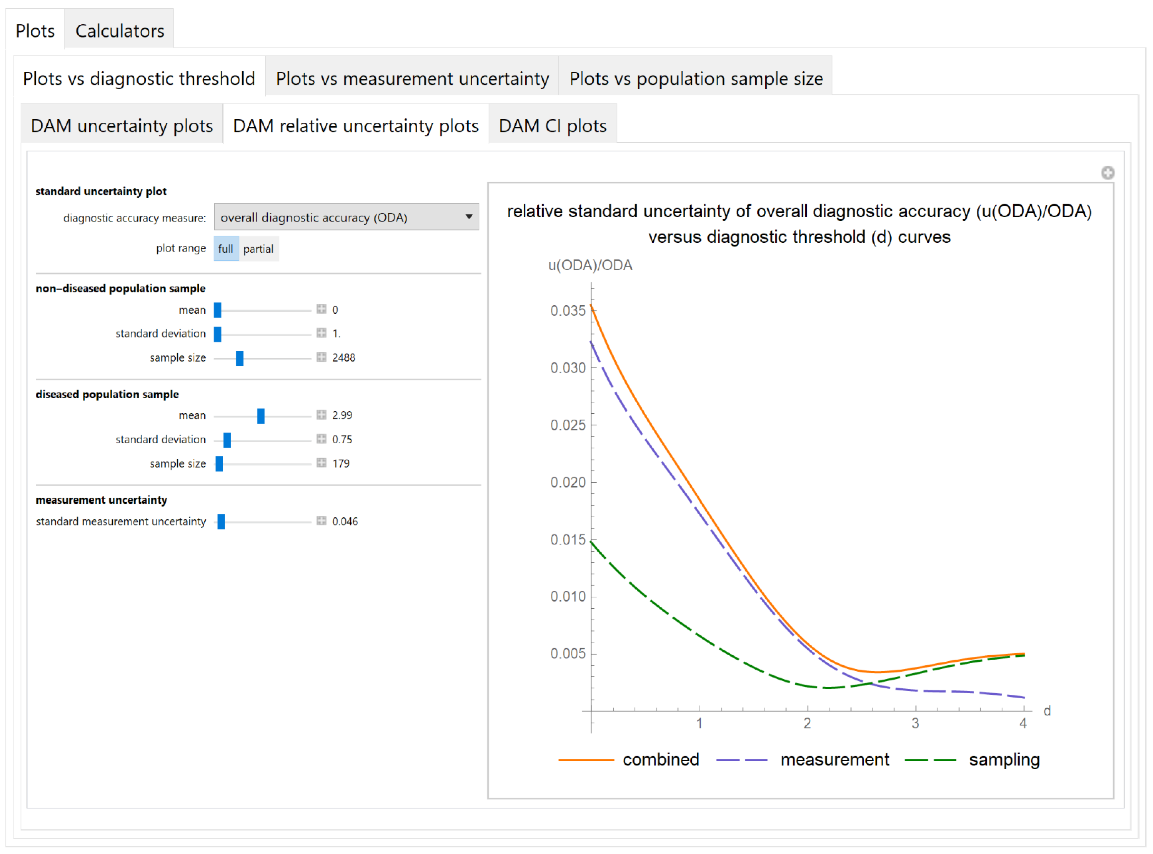
Task: Expand diseased standard deviation plus icon
Action: 321,439
